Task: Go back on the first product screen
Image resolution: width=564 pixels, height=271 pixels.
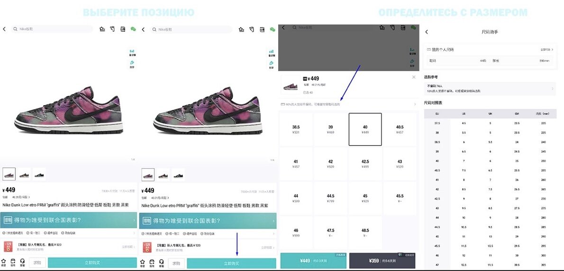Action: point(4,29)
